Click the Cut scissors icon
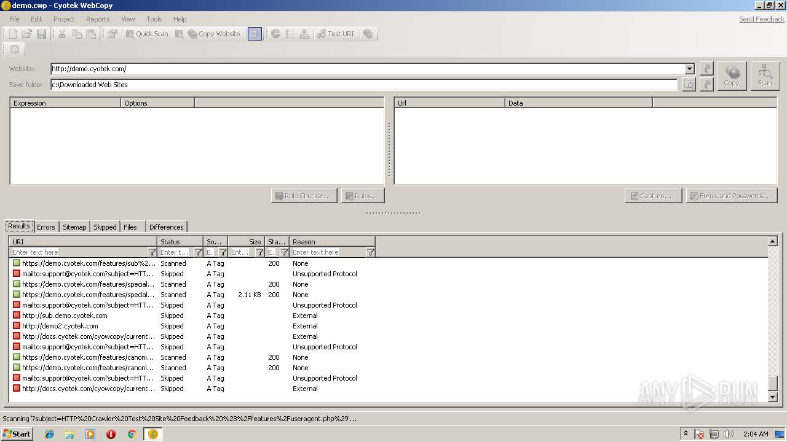The height and width of the screenshot is (442, 787). pyautogui.click(x=62, y=34)
